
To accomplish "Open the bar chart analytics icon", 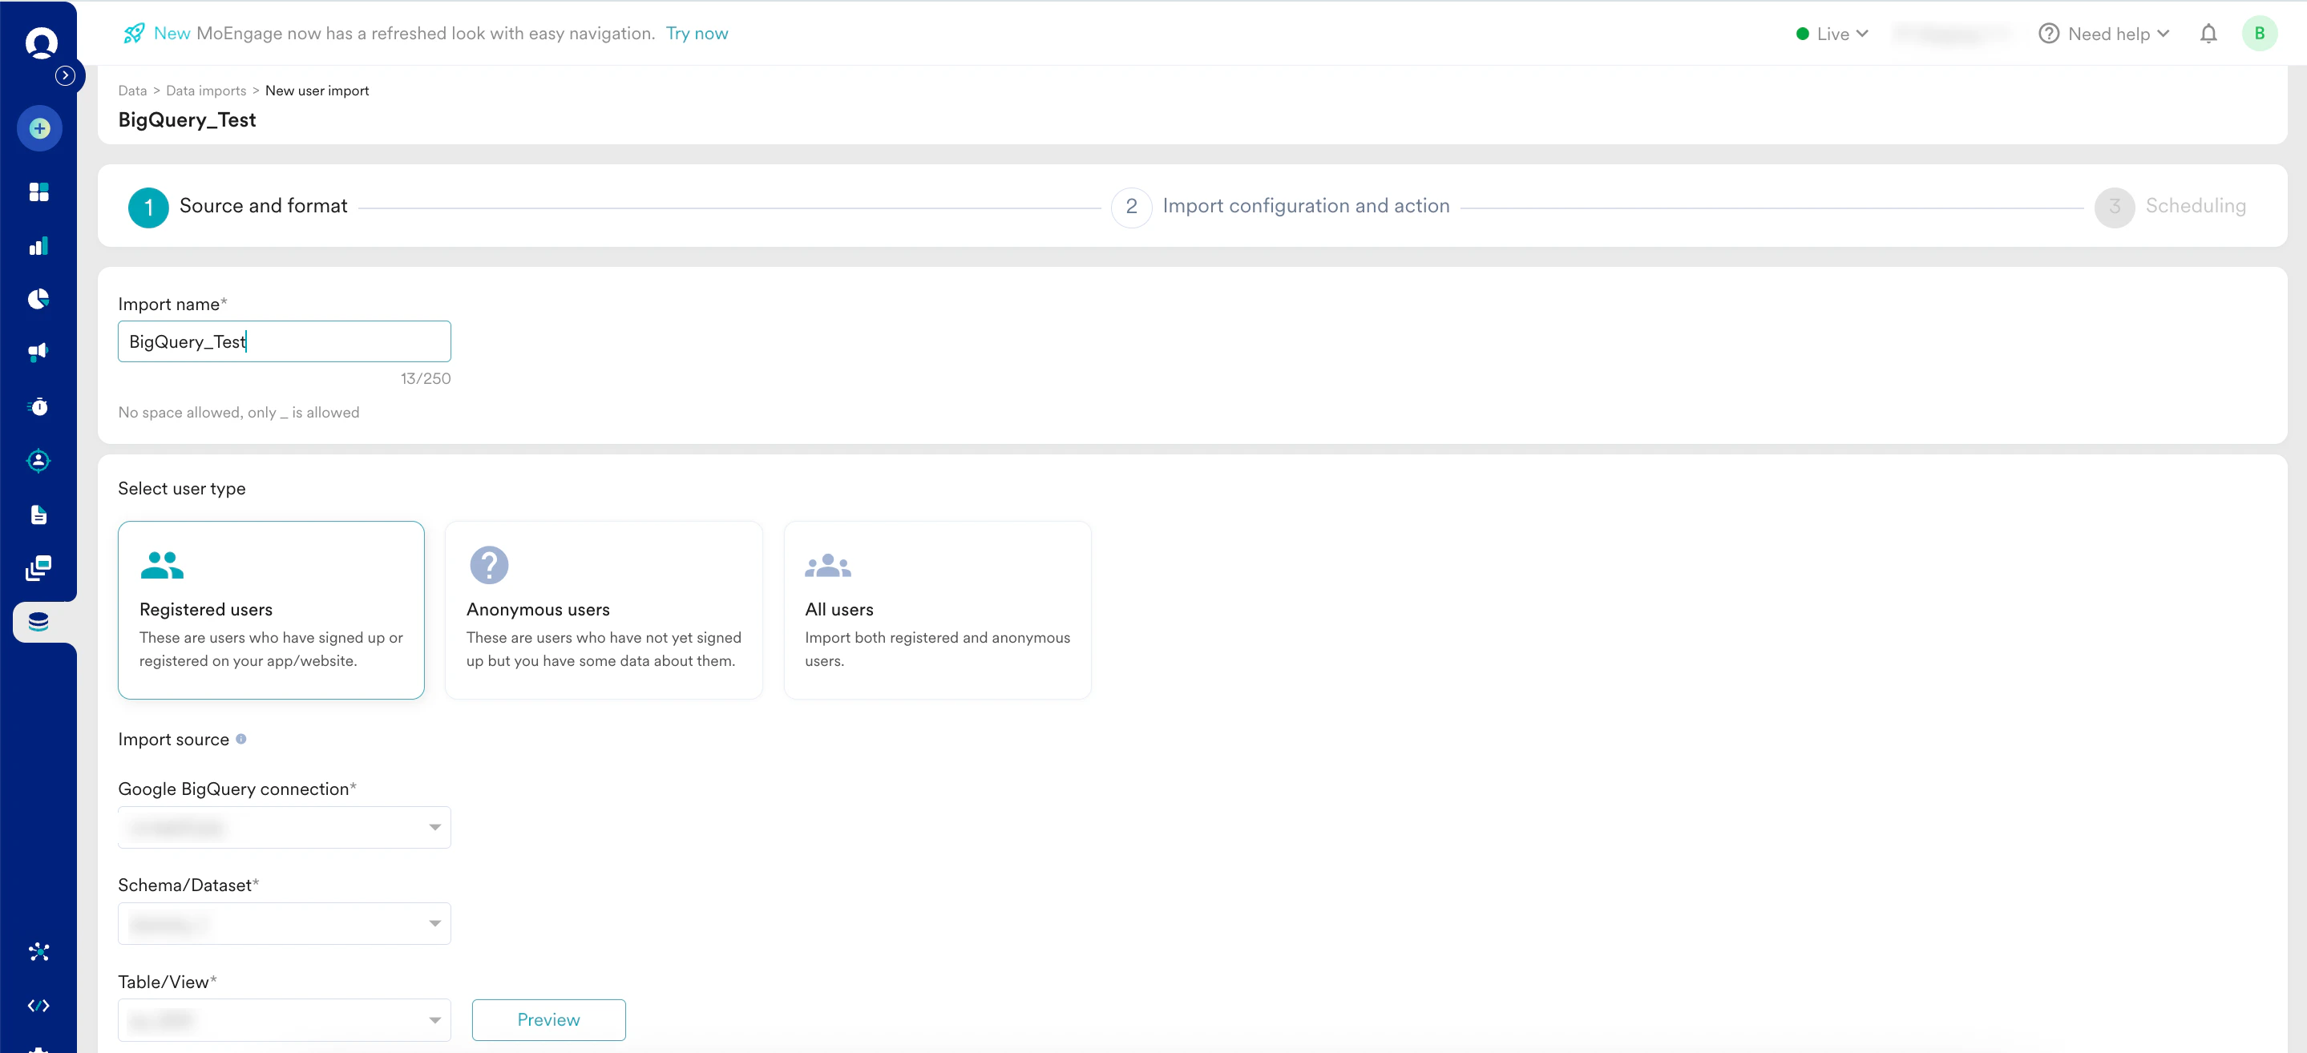I will [38, 246].
